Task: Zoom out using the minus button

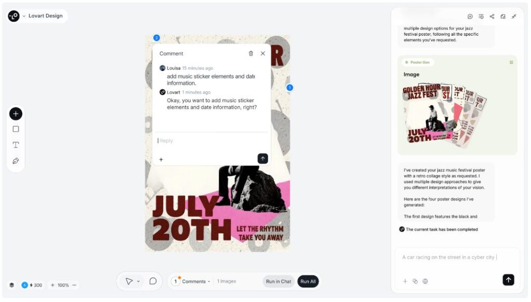Action: 74,285
